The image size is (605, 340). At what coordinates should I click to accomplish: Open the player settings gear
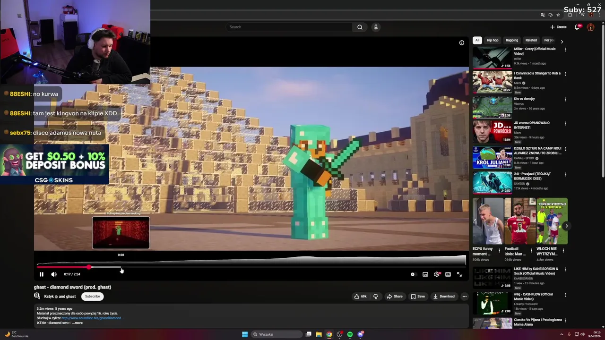[x=437, y=274]
